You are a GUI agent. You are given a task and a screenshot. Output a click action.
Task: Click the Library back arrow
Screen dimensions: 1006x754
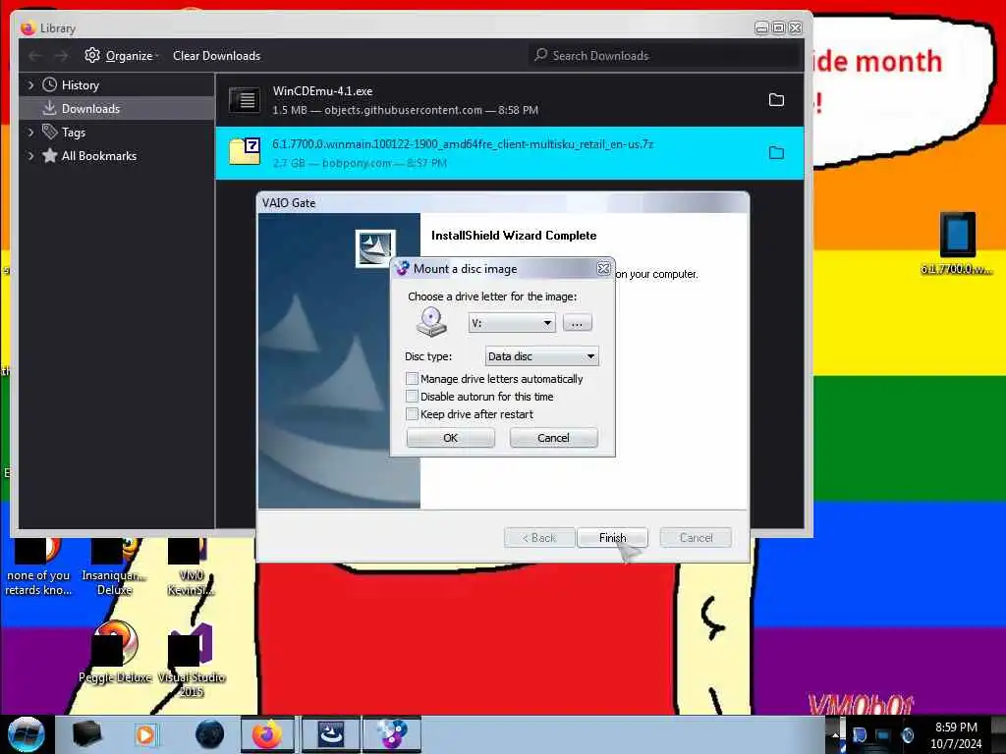coord(35,56)
